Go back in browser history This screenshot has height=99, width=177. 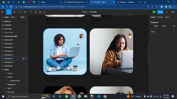[3, 7]
